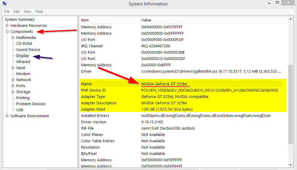
Task: Open the View menu
Action: 27,11
